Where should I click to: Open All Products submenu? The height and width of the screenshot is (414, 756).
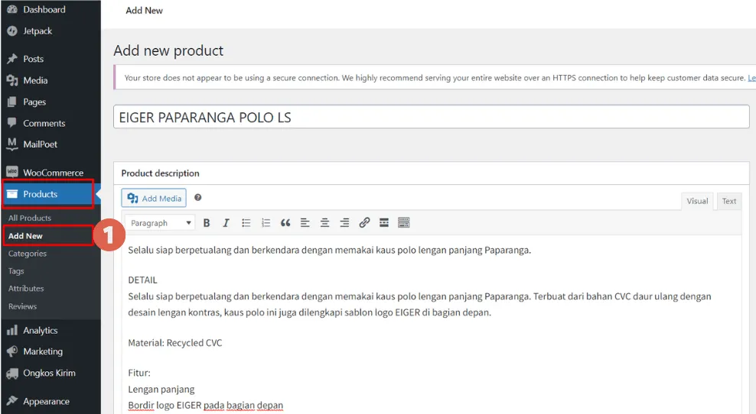click(29, 218)
